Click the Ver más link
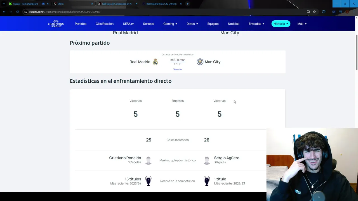The width and height of the screenshot is (358, 201). tap(178, 70)
